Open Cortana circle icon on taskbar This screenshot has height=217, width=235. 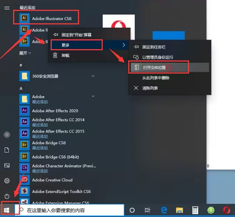[132, 210]
